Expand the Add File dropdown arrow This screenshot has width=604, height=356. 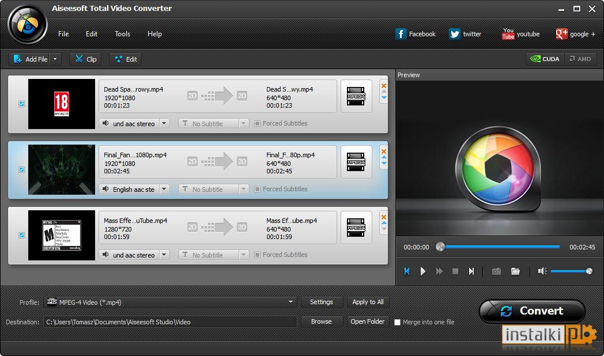(55, 59)
